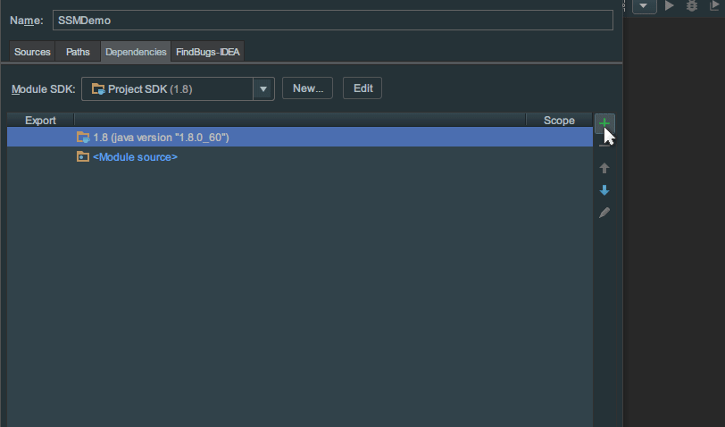Open the Module SDK combo box

coord(168,88)
